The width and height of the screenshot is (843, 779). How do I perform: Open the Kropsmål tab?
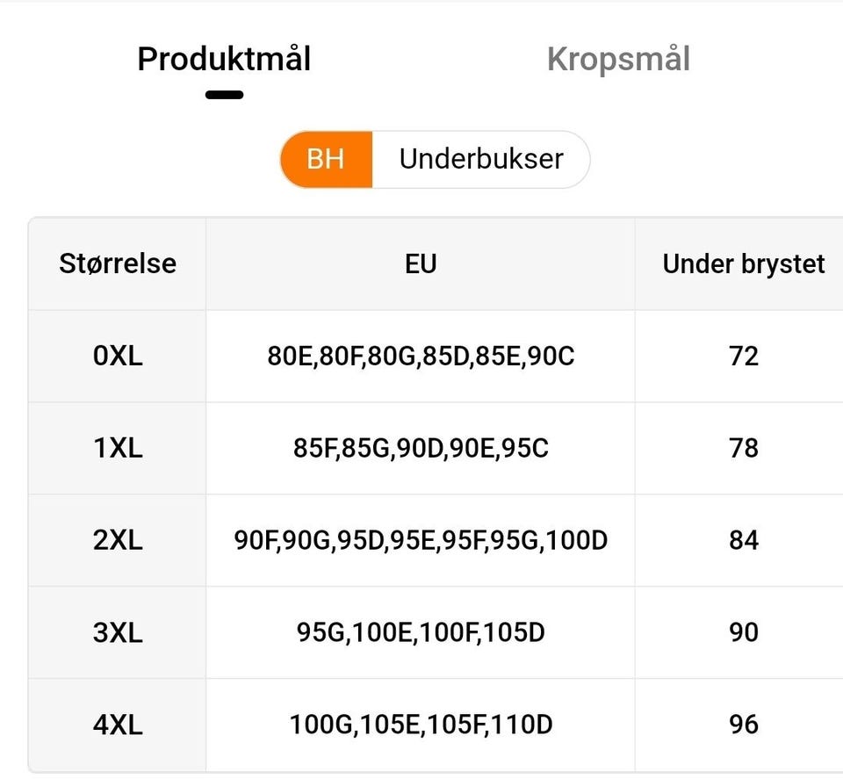618,60
